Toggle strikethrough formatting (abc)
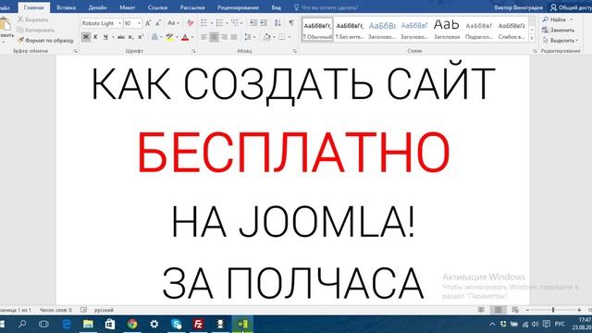The image size is (592, 333). click(x=121, y=37)
